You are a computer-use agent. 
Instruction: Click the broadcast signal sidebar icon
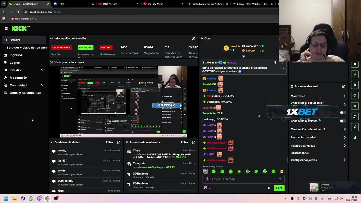point(355,106)
